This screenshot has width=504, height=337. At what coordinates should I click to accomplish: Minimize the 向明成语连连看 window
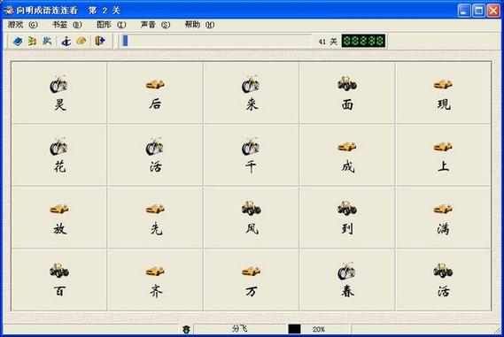pos(464,11)
